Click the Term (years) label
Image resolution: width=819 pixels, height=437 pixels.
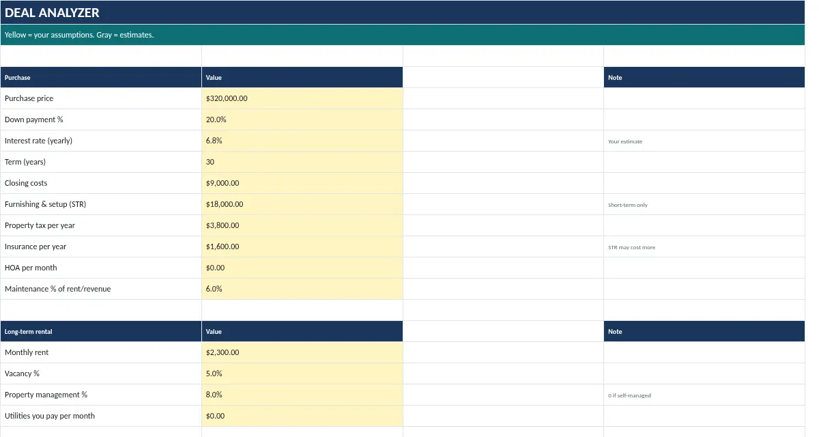tap(101, 162)
